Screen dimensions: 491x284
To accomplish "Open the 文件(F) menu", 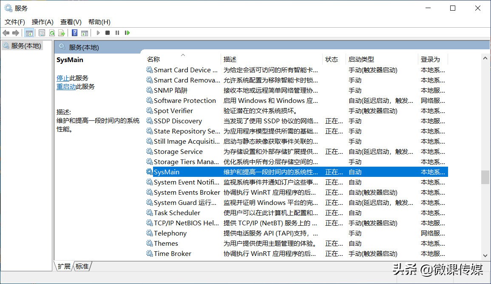I will click(14, 22).
